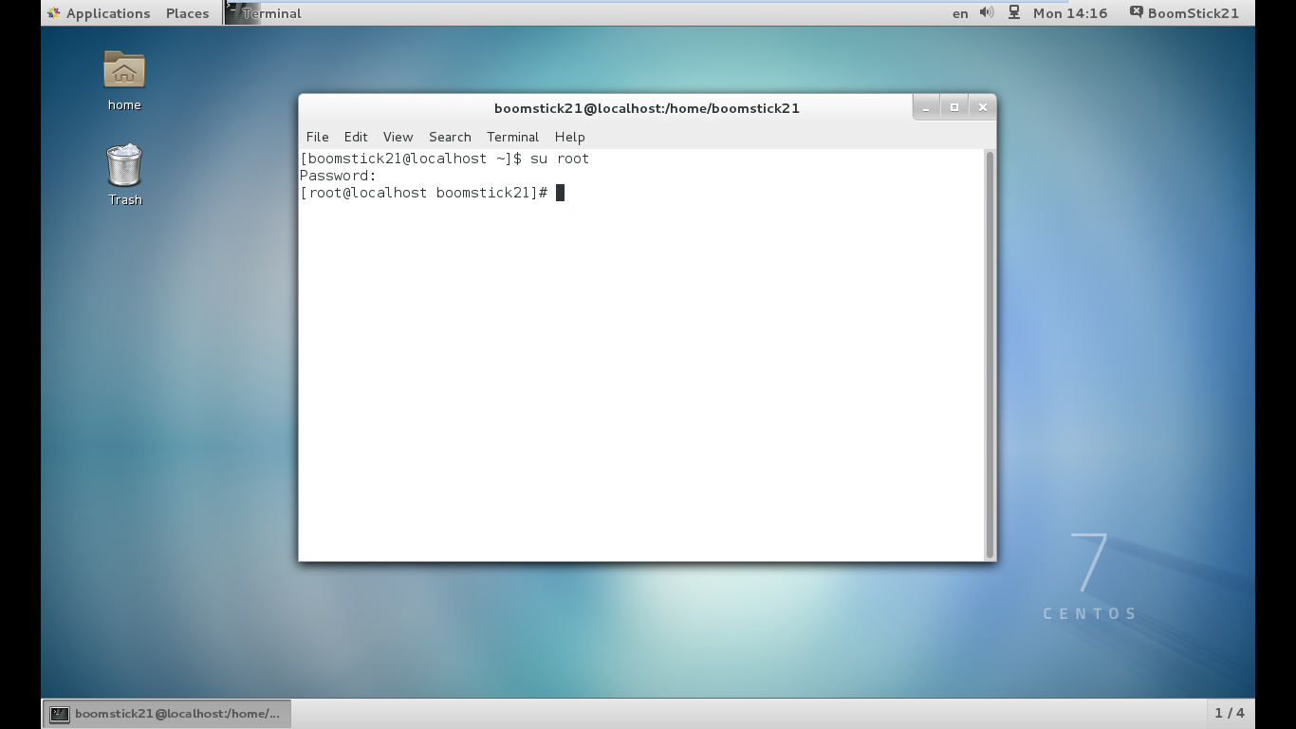1296x729 pixels.
Task: Open the home folder on the desktop
Action: click(x=122, y=70)
